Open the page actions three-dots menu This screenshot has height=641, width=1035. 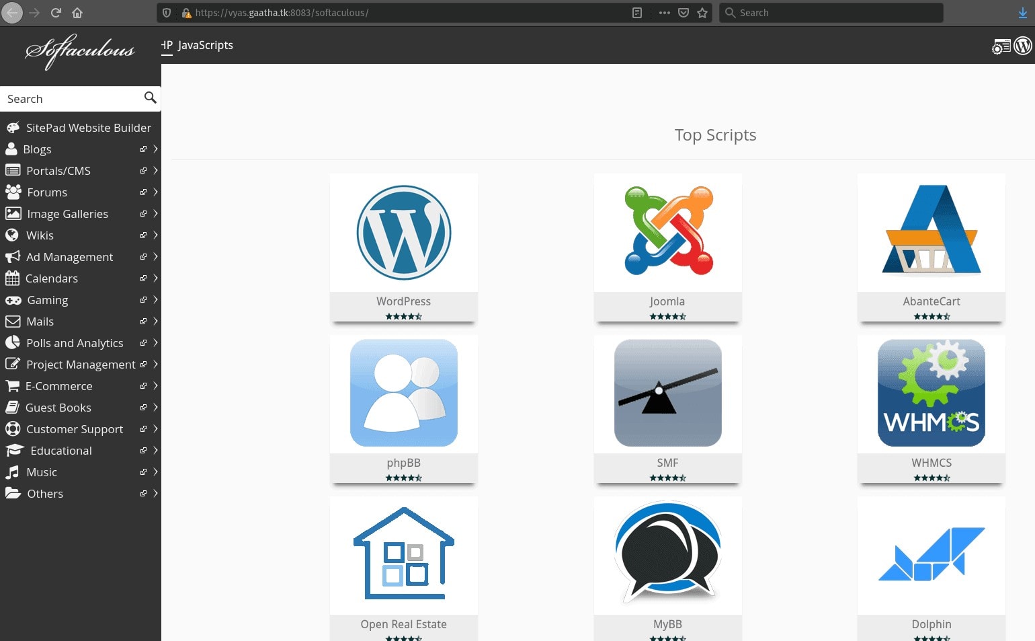pos(665,13)
